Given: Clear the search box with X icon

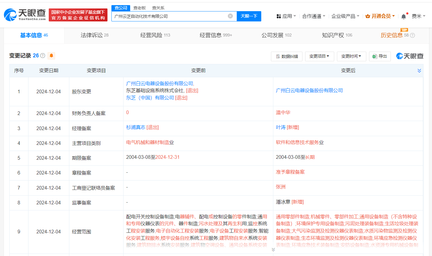Looking at the screenshot, I should [230, 16].
